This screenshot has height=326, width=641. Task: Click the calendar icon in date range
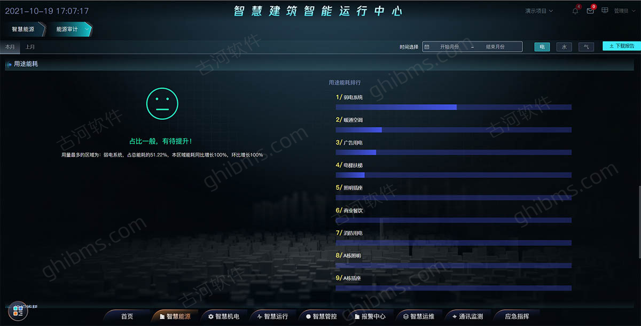click(427, 47)
